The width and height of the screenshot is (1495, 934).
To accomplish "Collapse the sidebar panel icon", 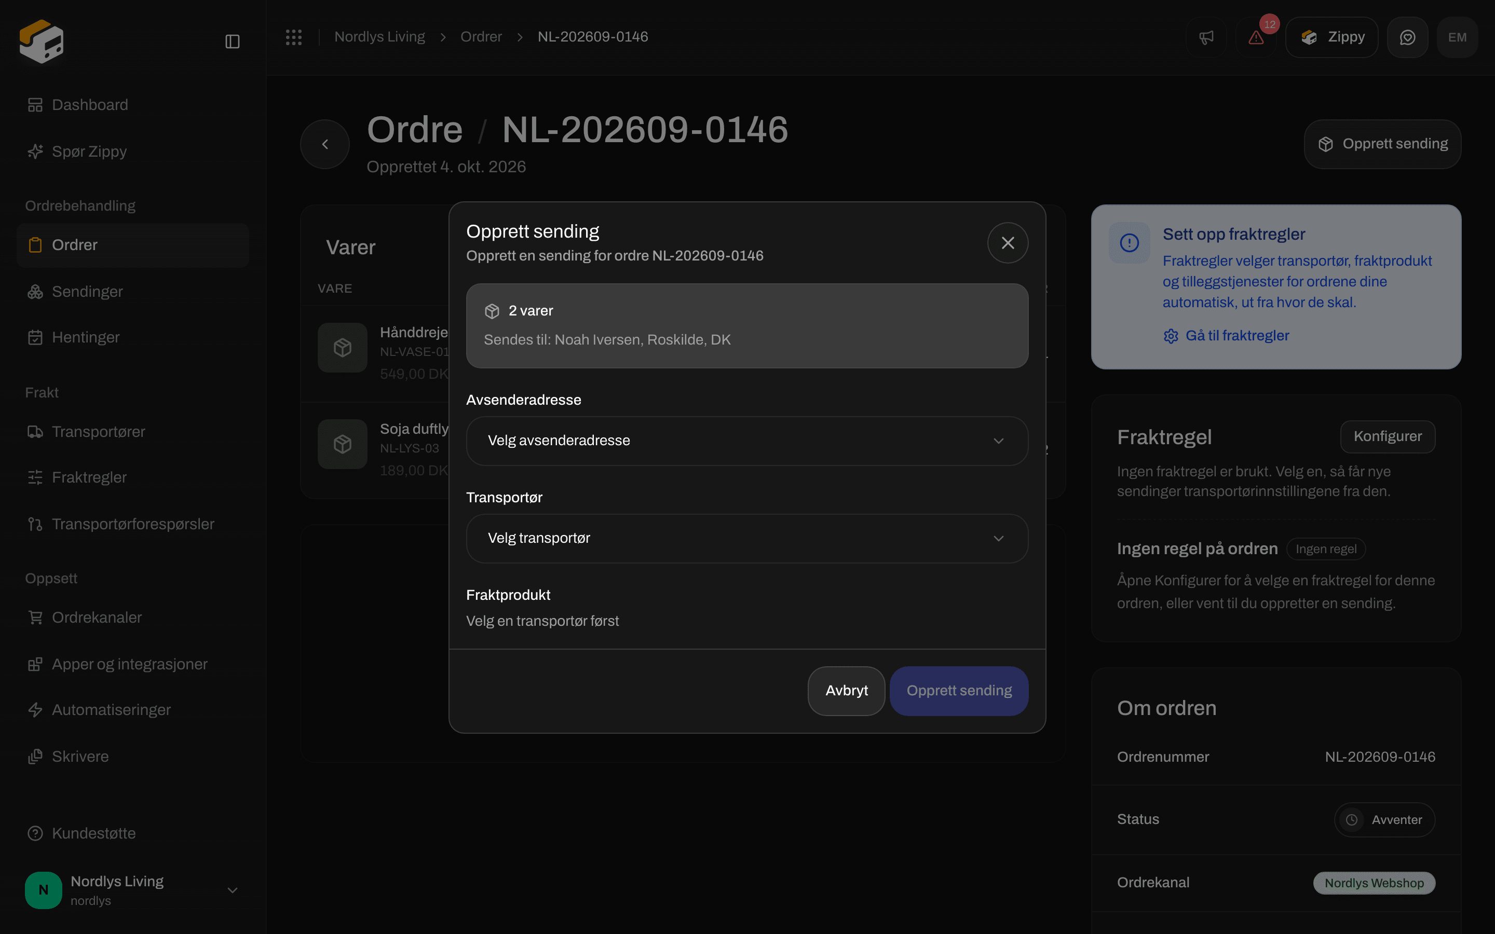I will point(232,42).
